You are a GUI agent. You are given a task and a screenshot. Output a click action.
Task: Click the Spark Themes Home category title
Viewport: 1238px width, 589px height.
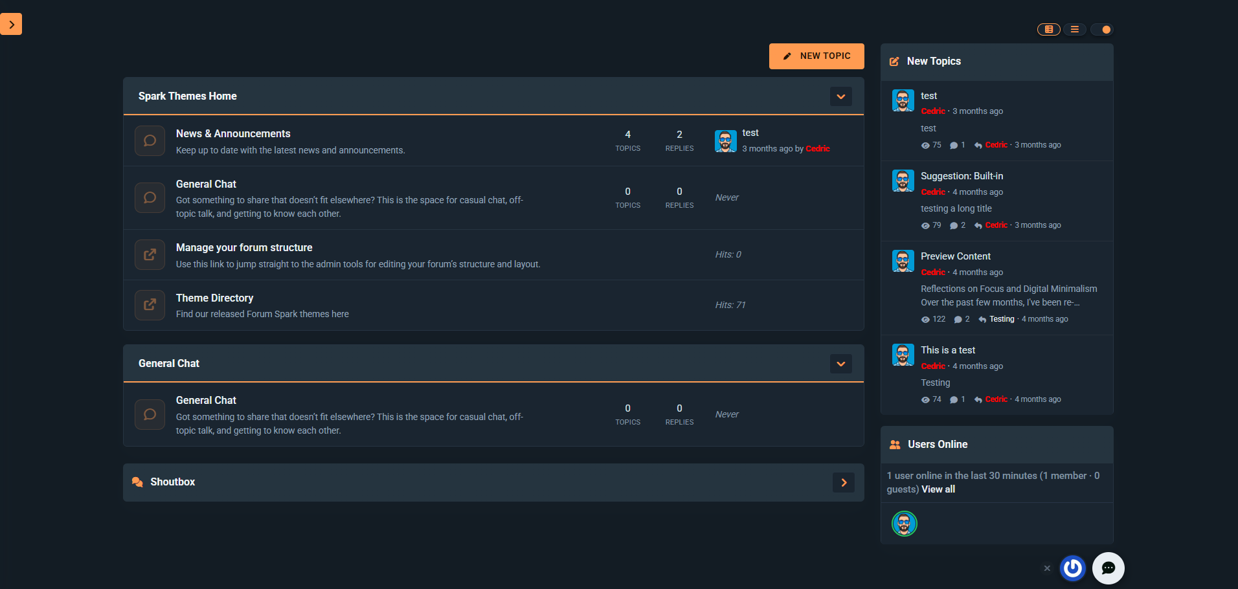coord(187,96)
